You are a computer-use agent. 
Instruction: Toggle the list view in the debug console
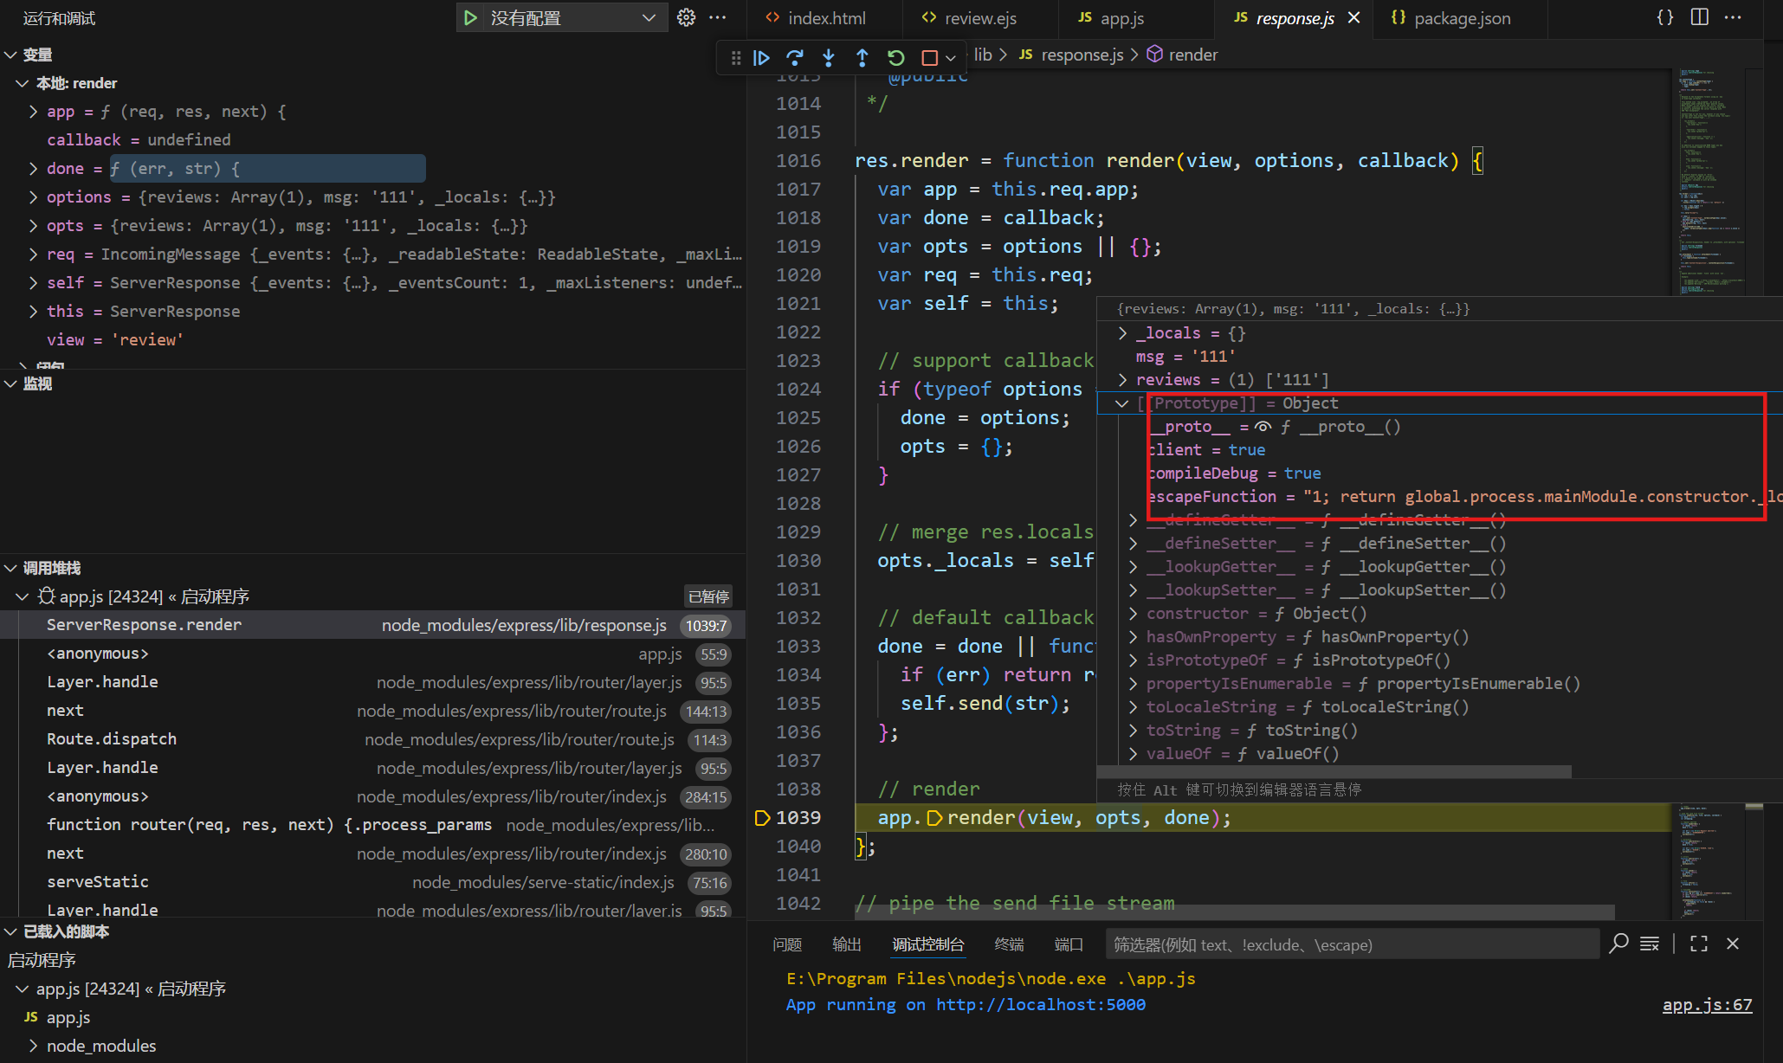[1649, 944]
